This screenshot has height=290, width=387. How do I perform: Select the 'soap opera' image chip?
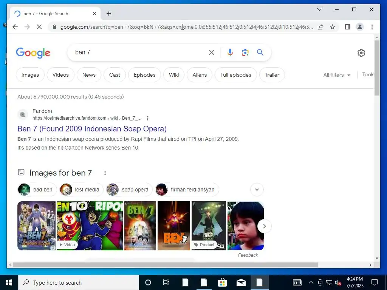[129, 190]
